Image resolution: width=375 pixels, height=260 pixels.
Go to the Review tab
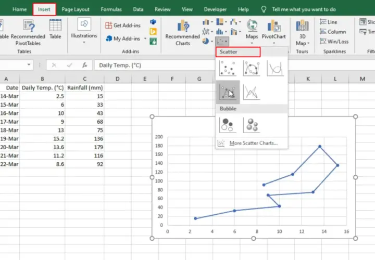tap(162, 9)
